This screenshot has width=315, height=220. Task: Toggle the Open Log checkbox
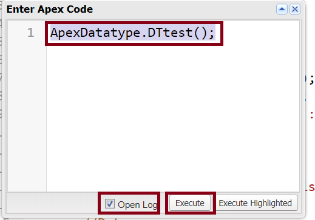click(110, 204)
